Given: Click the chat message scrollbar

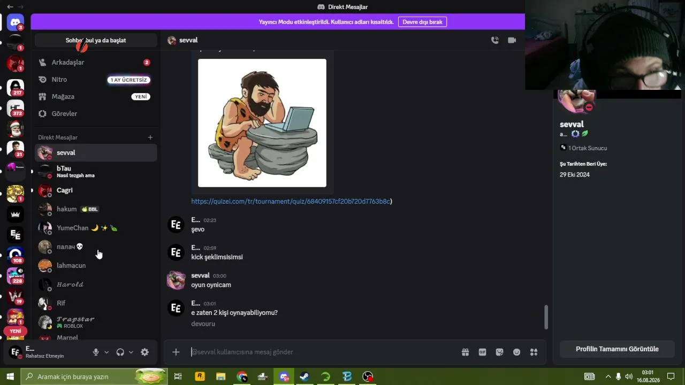Looking at the screenshot, I should [546, 317].
